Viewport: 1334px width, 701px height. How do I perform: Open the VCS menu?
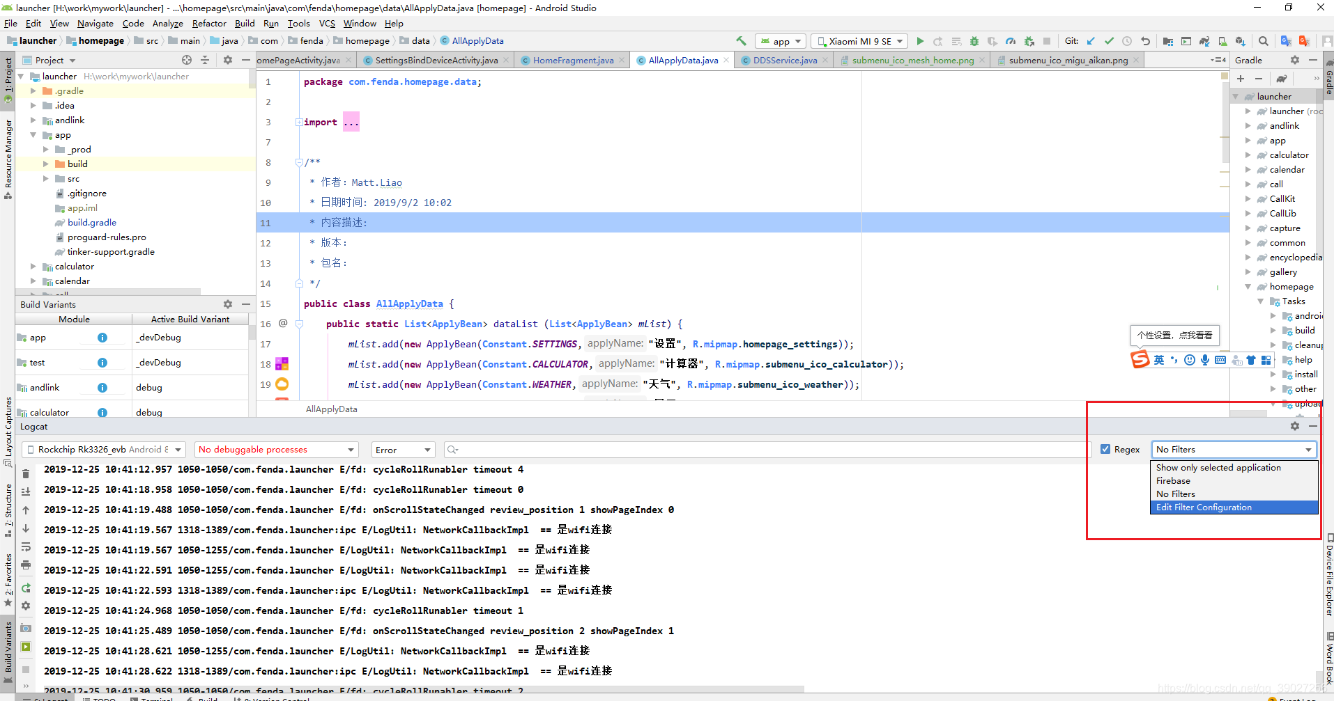(327, 23)
